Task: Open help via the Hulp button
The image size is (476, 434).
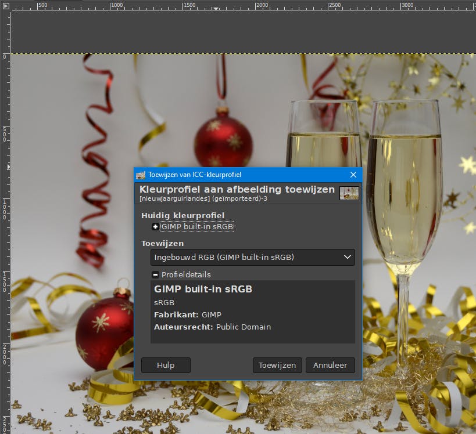Action: [166, 365]
